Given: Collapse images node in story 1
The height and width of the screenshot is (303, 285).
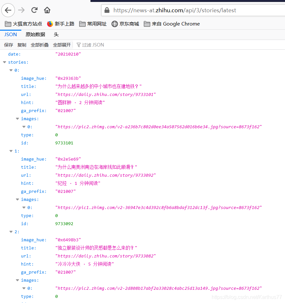Looking at the screenshot, I should tap(17, 200).
